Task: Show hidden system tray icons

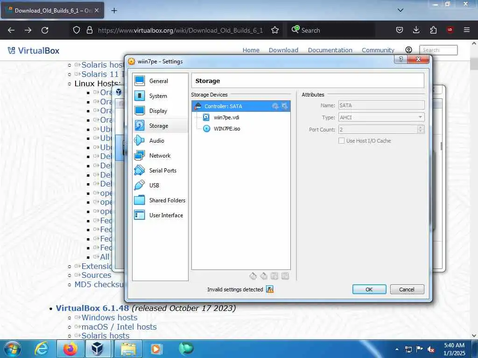Action: coord(397,350)
